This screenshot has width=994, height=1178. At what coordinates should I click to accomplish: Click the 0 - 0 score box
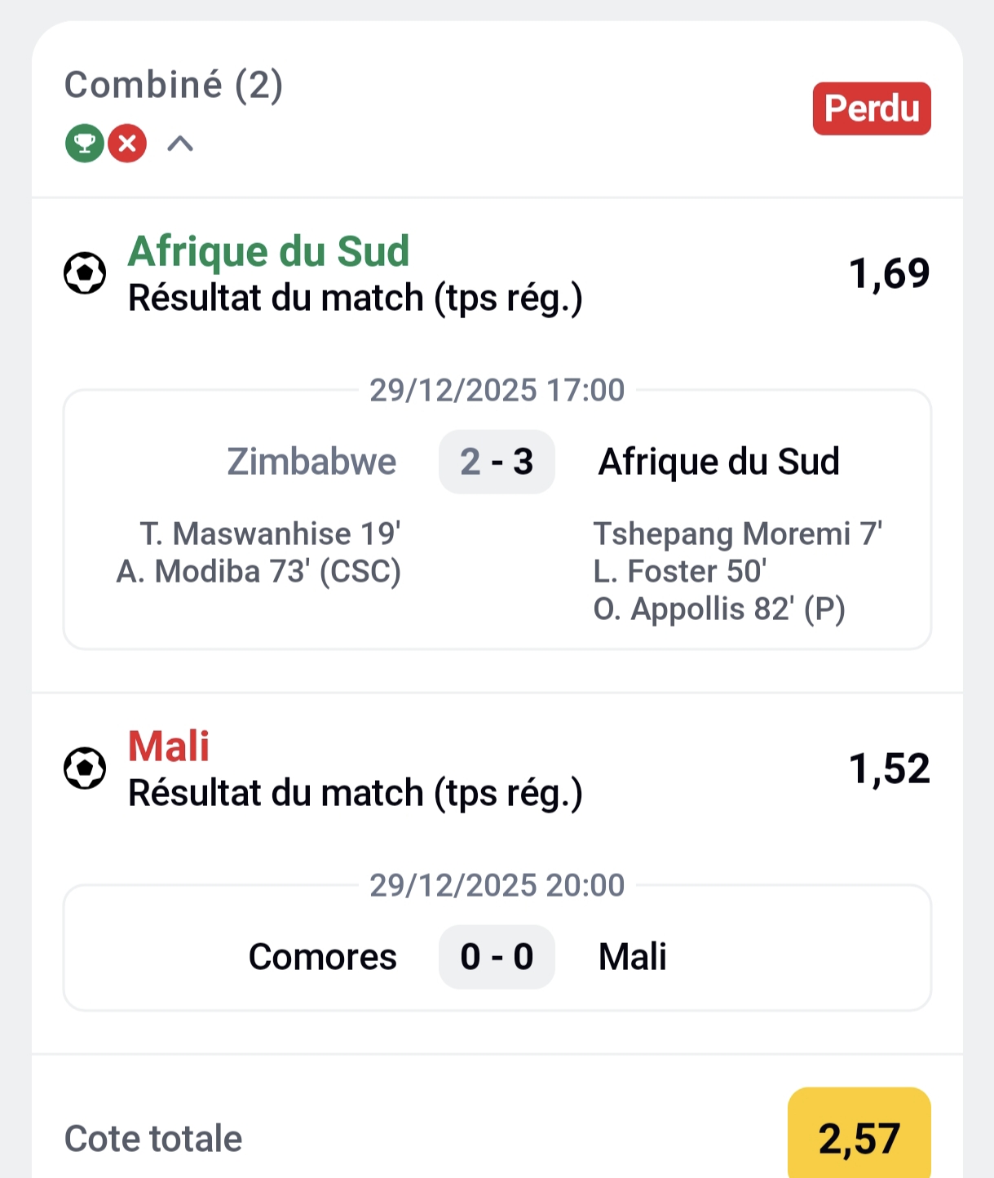click(497, 957)
